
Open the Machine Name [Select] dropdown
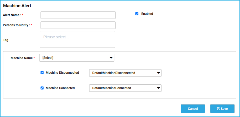click(x=77, y=58)
